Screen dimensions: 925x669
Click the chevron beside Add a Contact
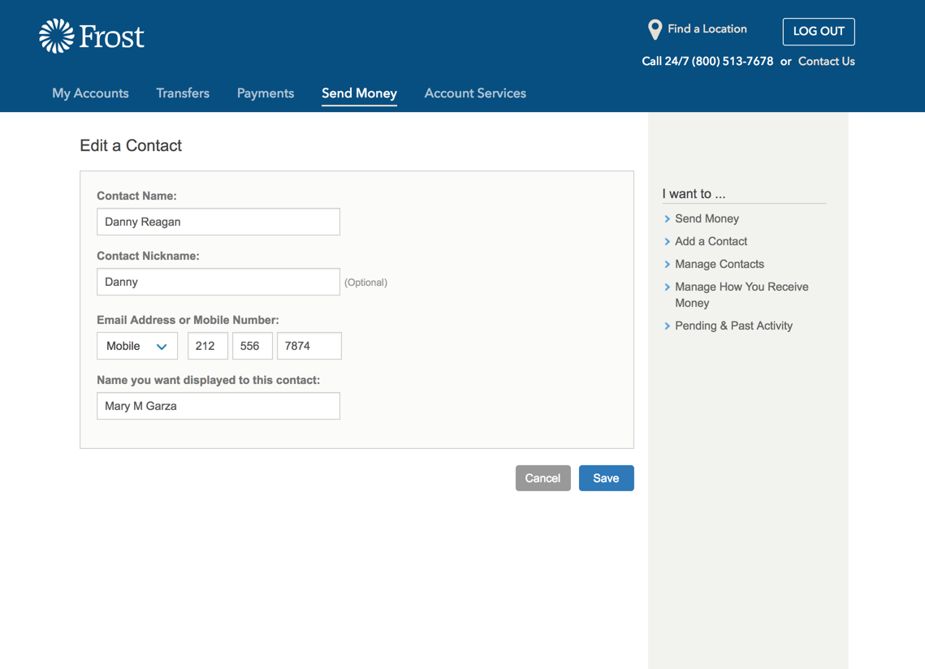click(x=668, y=241)
